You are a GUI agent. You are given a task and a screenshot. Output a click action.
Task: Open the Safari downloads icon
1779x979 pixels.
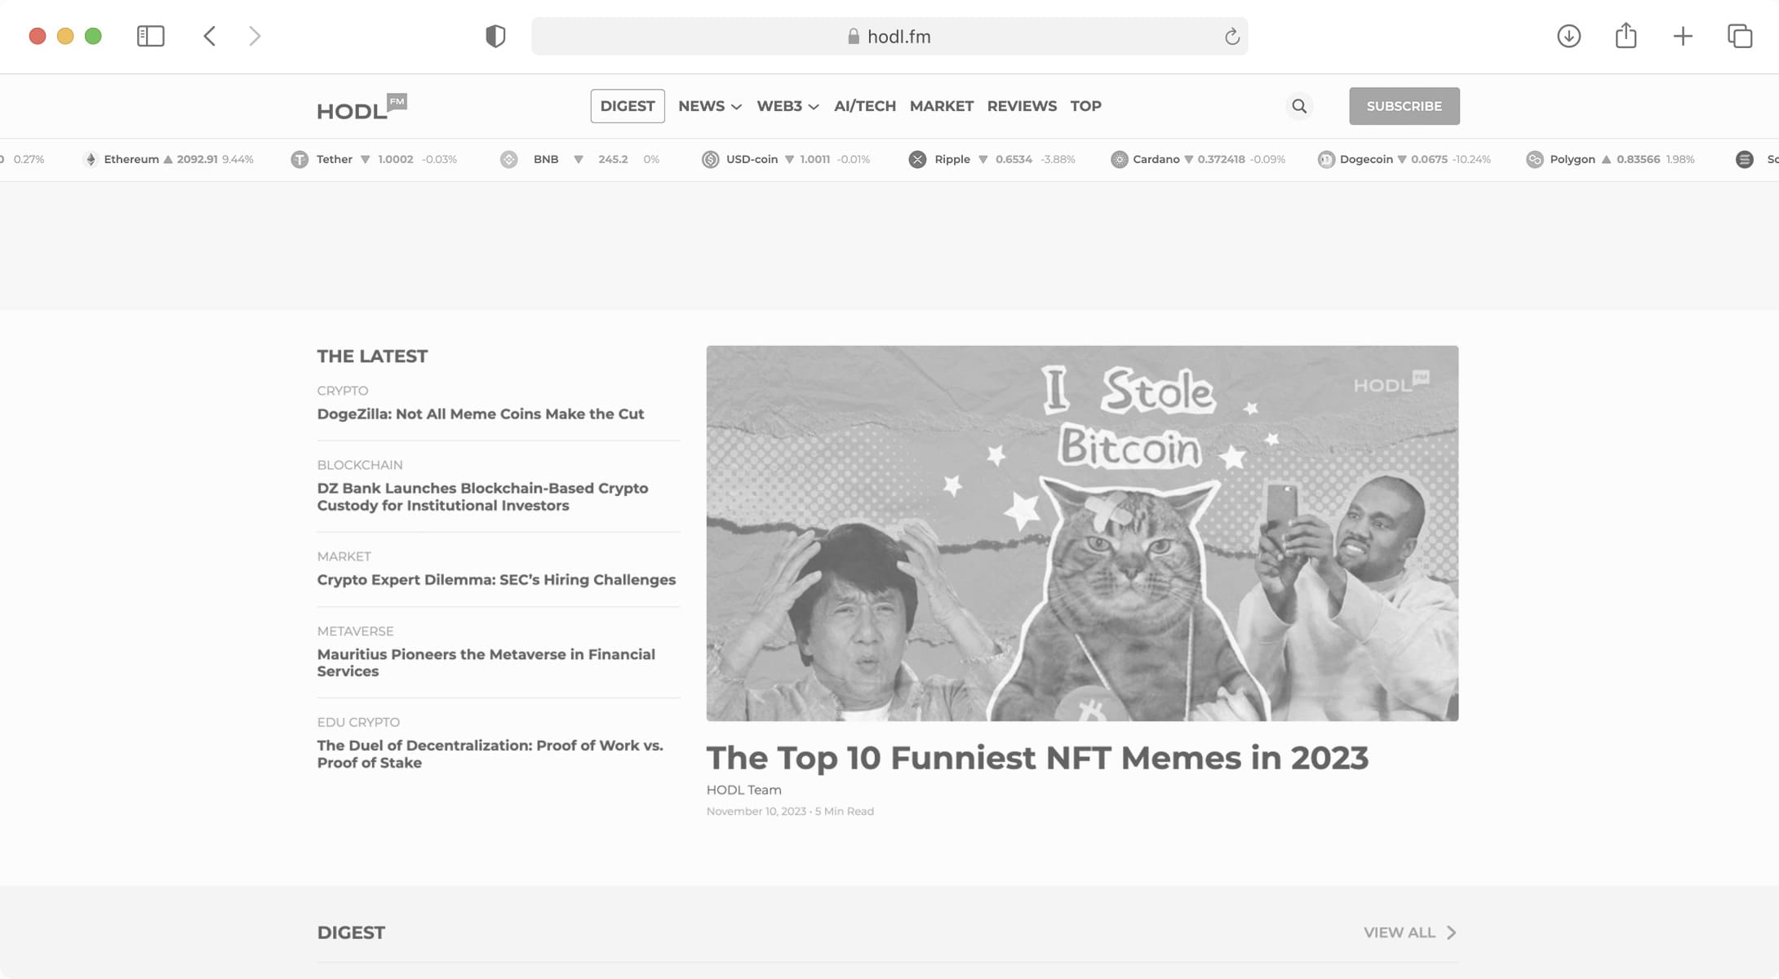point(1568,36)
